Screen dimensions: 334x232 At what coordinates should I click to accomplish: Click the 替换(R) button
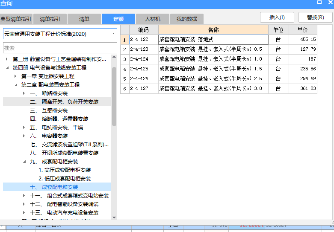point(316,17)
